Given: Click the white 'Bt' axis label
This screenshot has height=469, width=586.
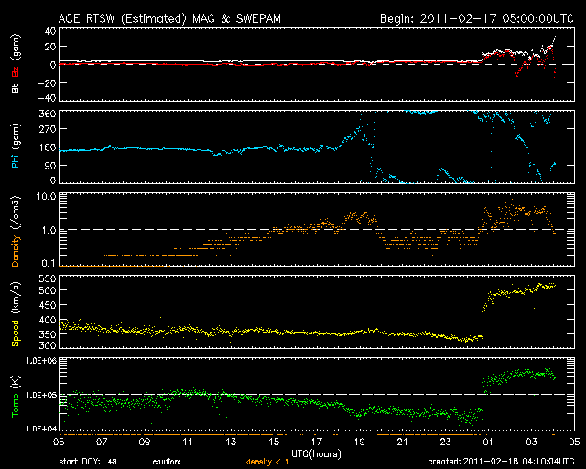Looking at the screenshot, I should 16,88.
